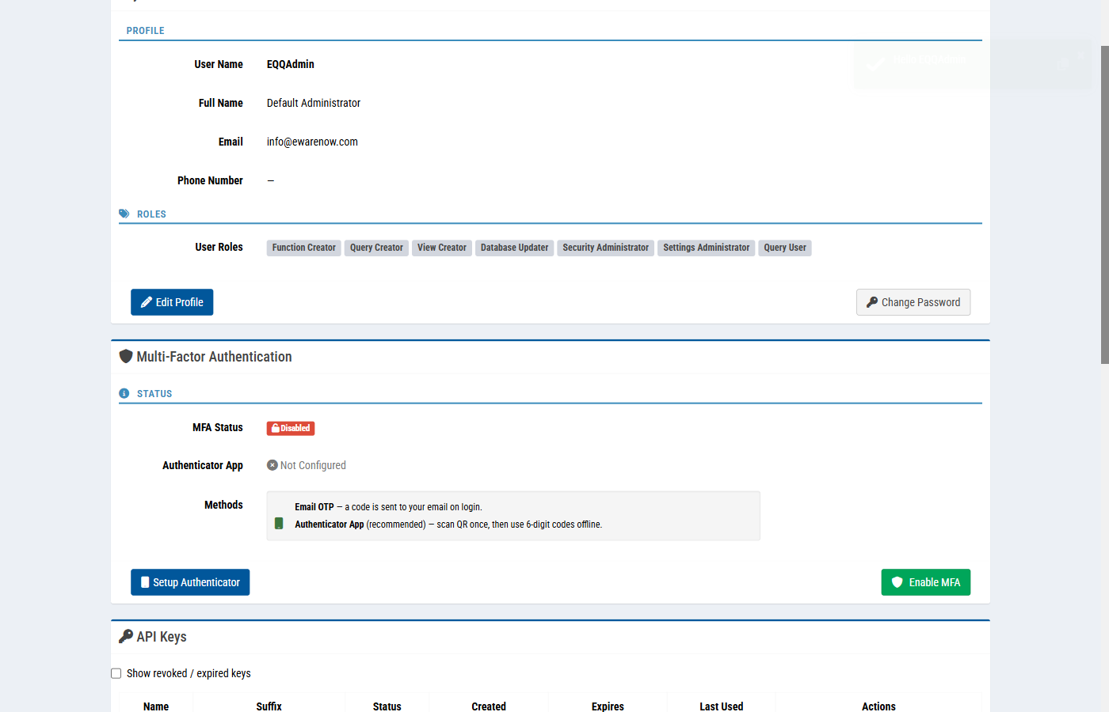The width and height of the screenshot is (1109, 712).
Task: Select the Query Creator role badge
Action: 375,248
